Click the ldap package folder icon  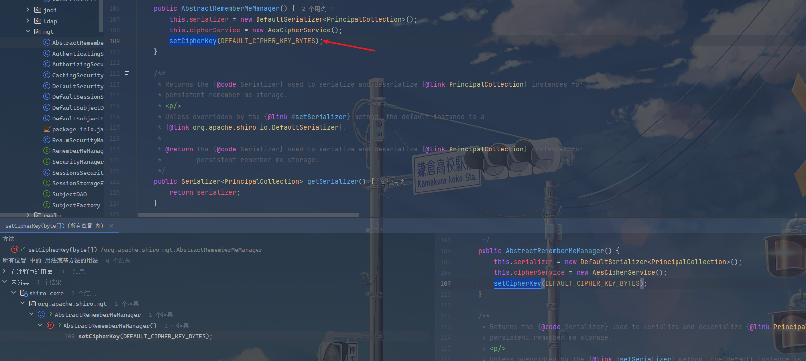pyautogui.click(x=38, y=21)
